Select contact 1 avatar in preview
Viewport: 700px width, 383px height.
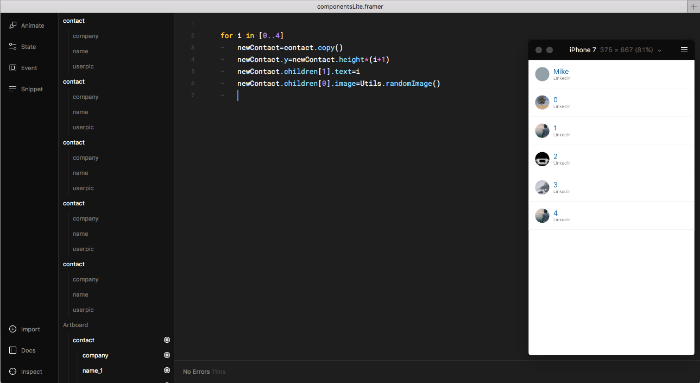542,130
